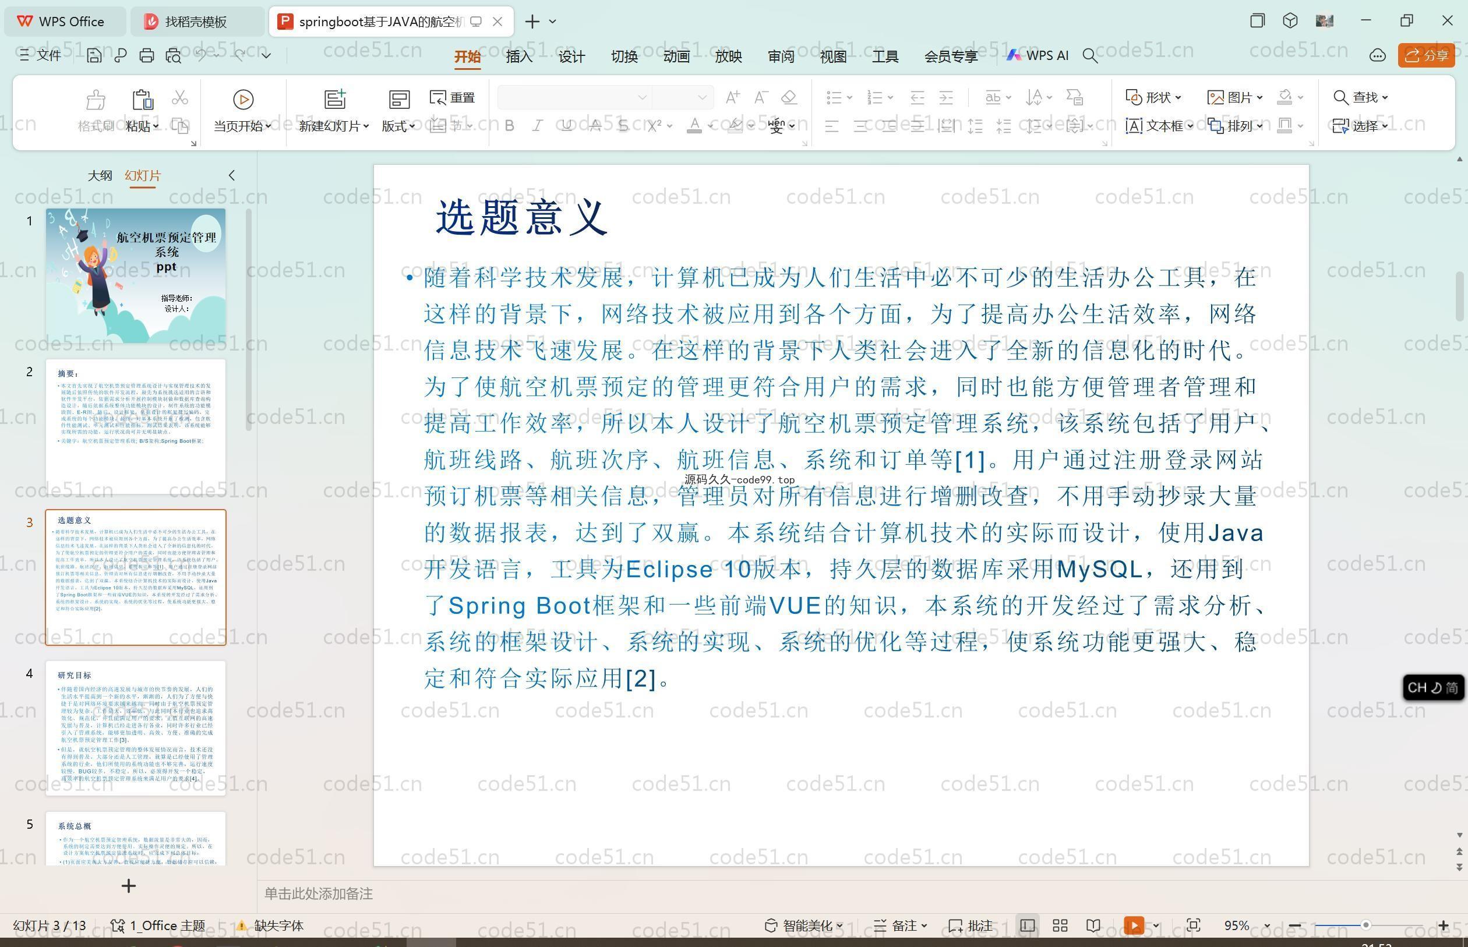Click zoom in plus button

pos(1444,925)
